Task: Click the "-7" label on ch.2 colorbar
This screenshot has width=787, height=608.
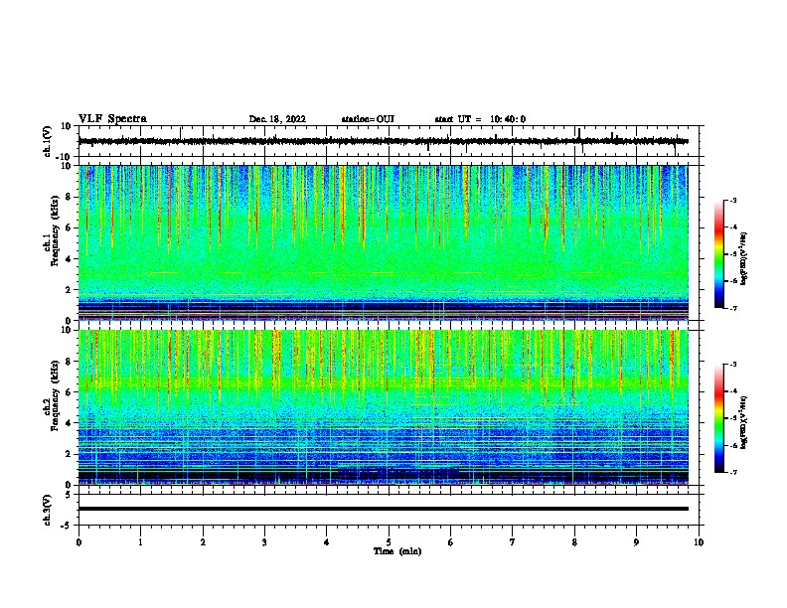Action: (x=733, y=473)
